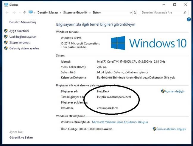Minimize the Sistem window

(164, 5)
